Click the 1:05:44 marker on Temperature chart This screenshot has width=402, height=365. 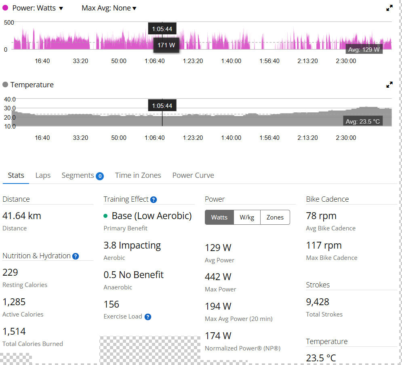162,105
